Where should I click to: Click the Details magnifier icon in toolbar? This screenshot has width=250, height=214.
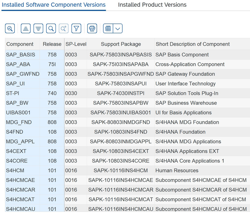(10, 28)
